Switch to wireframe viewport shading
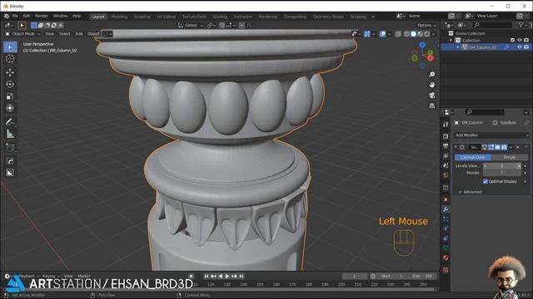This screenshot has width=533, height=299. 406,34
